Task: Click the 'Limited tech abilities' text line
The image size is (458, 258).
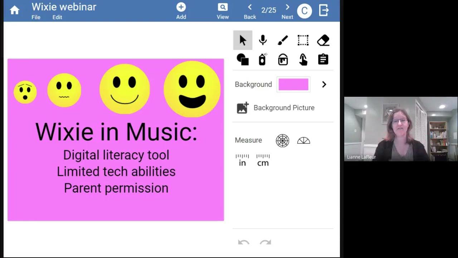Action: tap(116, 172)
